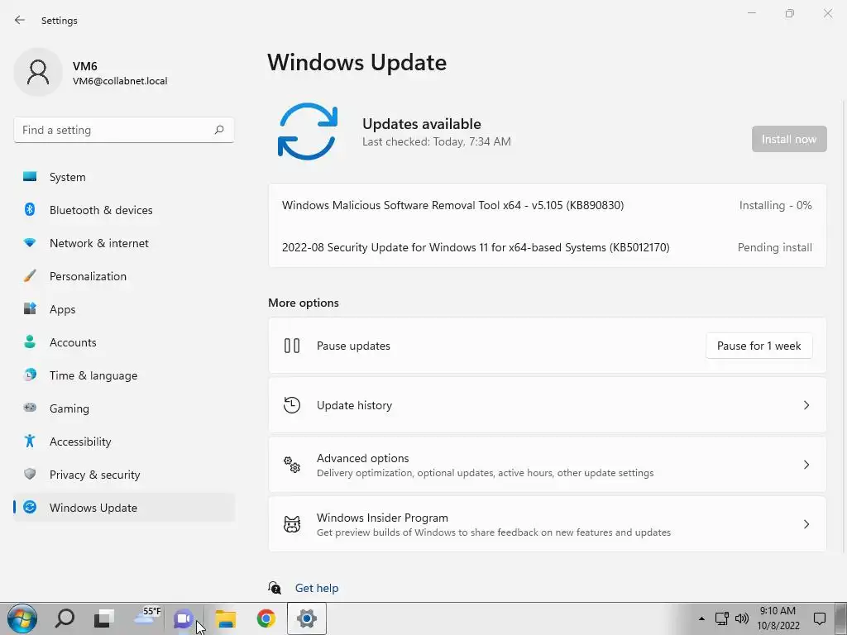Expand Windows Insider Program chevron
The width and height of the screenshot is (847, 635).
pos(806,523)
